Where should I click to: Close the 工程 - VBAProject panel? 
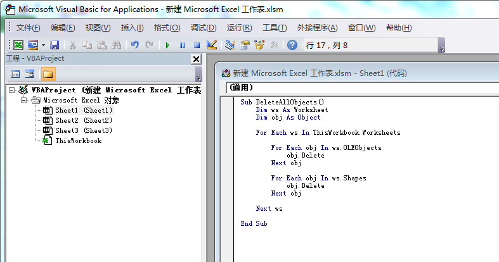[x=196, y=59]
